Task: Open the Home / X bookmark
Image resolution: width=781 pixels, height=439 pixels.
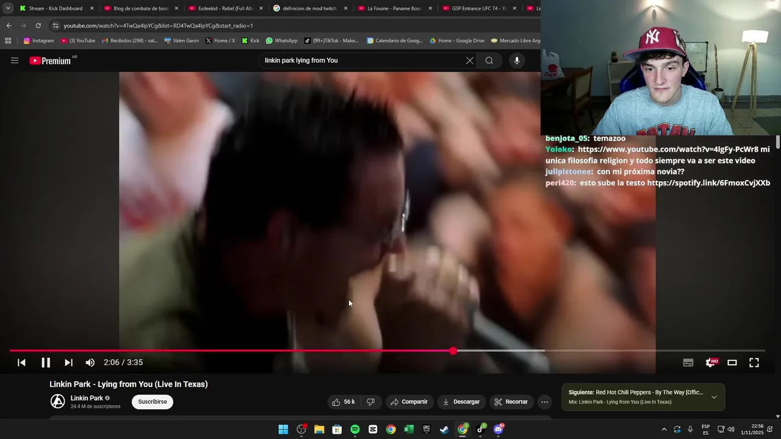Action: pyautogui.click(x=220, y=41)
